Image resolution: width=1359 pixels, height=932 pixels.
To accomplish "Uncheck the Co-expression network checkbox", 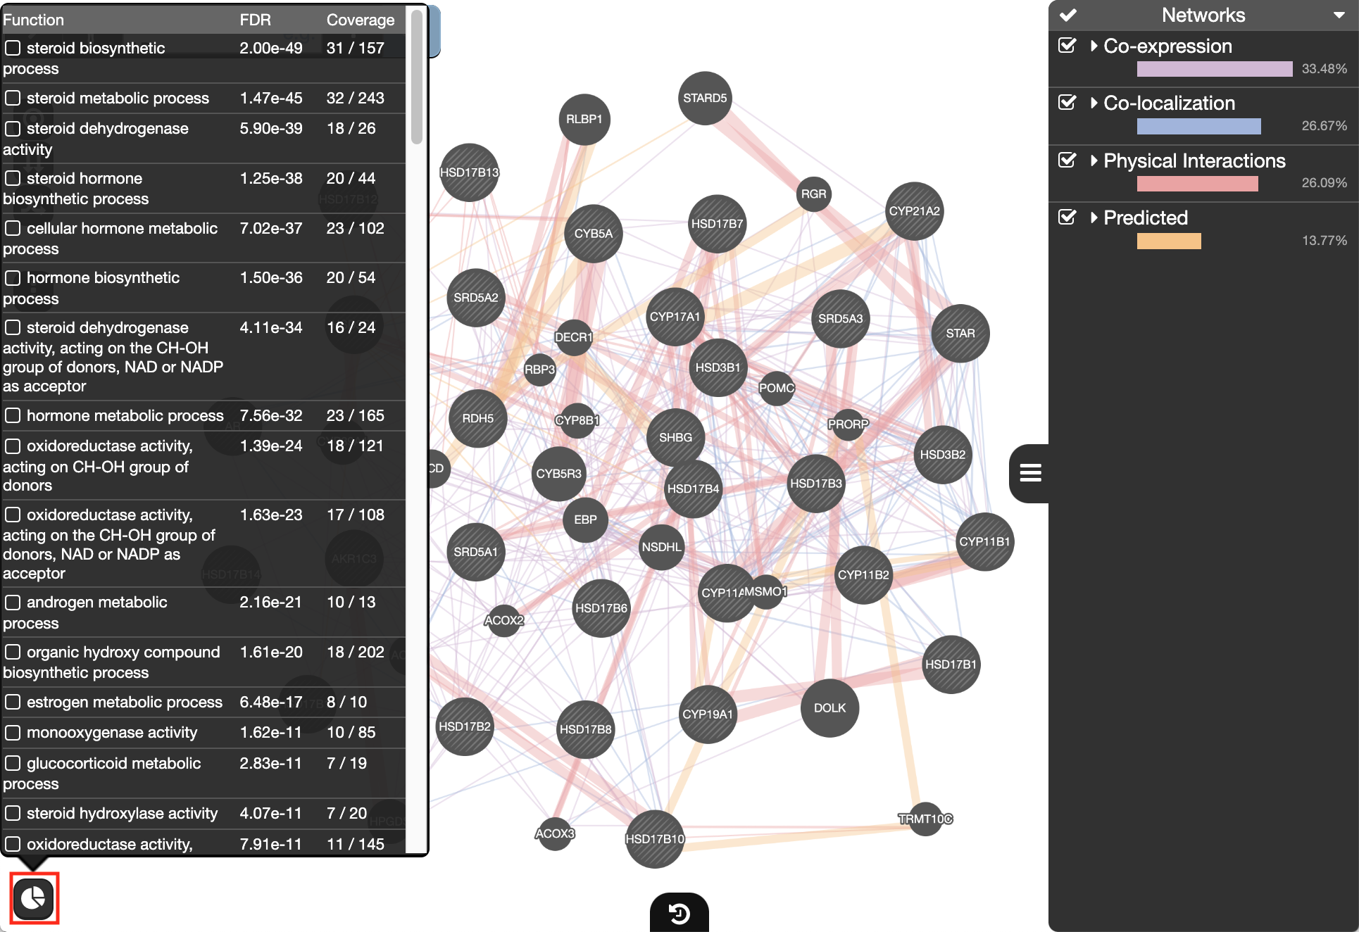I will (x=1067, y=46).
